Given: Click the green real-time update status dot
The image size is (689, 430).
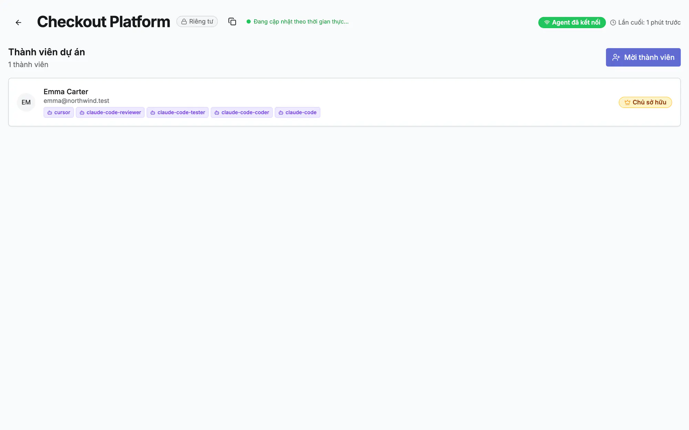Looking at the screenshot, I should pos(248,22).
